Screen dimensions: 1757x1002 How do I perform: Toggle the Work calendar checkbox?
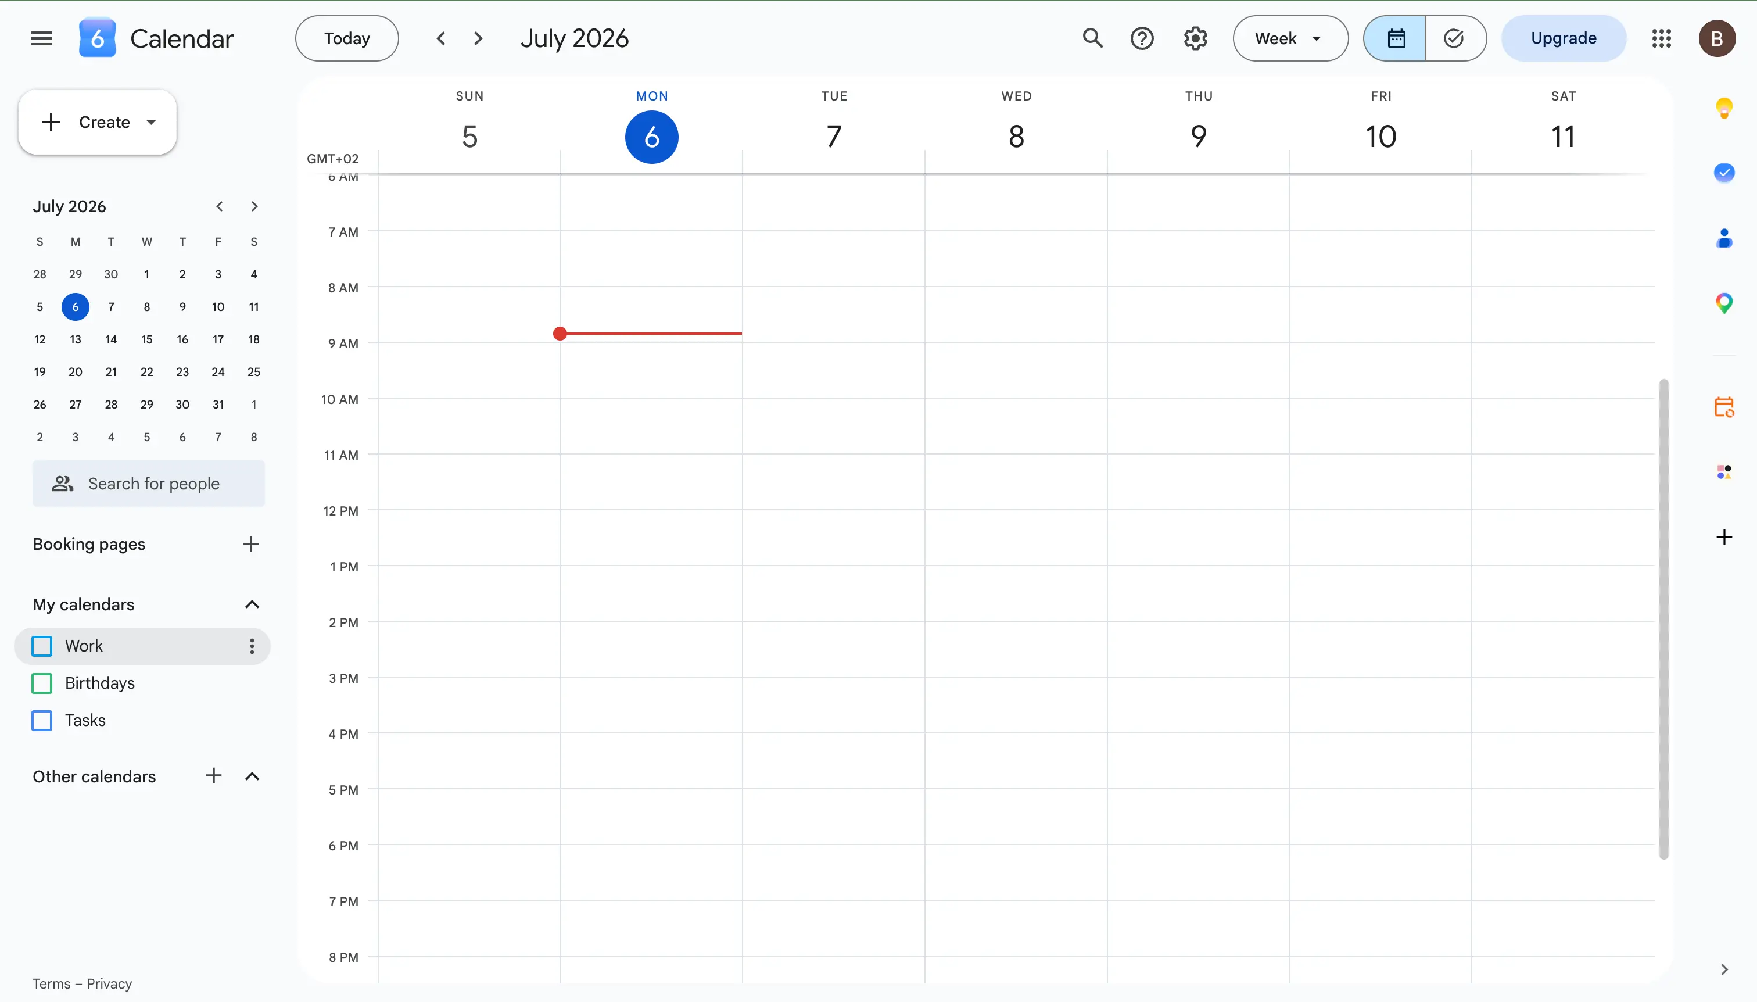tap(42, 646)
